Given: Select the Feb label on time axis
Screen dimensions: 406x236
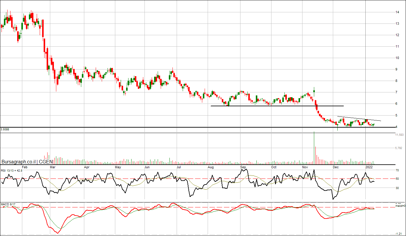Looking at the screenshot, I should 25,167.
